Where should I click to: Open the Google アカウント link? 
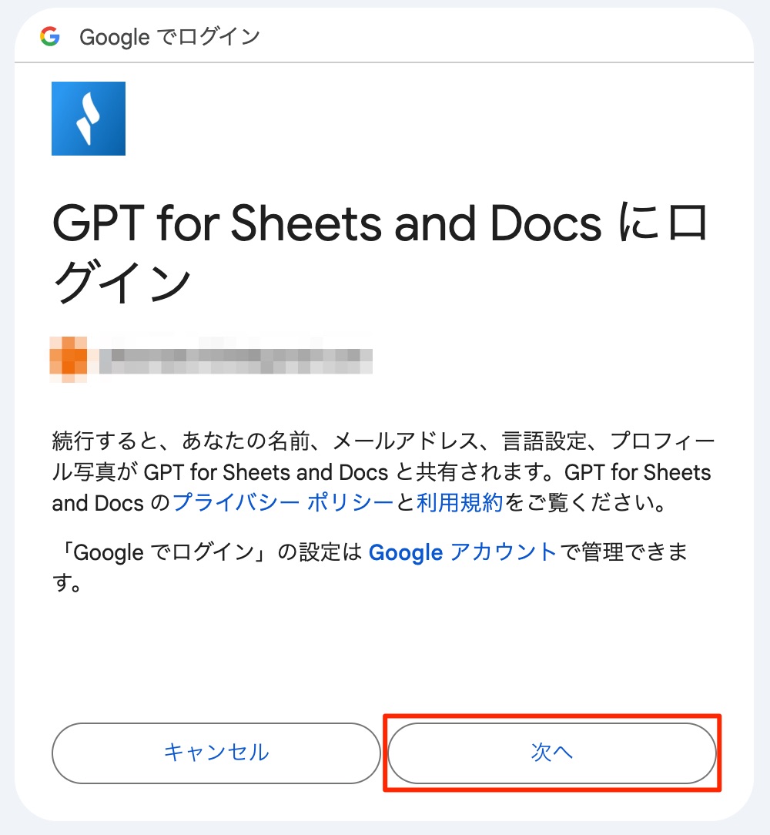pos(462,552)
